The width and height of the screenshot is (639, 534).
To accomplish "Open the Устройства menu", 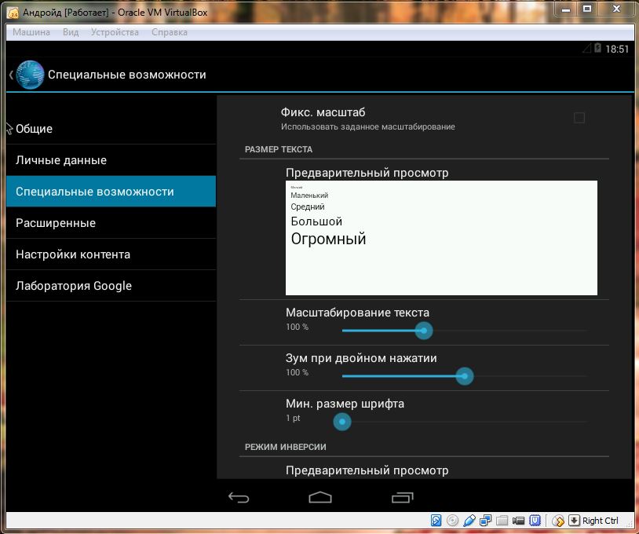I will [115, 32].
